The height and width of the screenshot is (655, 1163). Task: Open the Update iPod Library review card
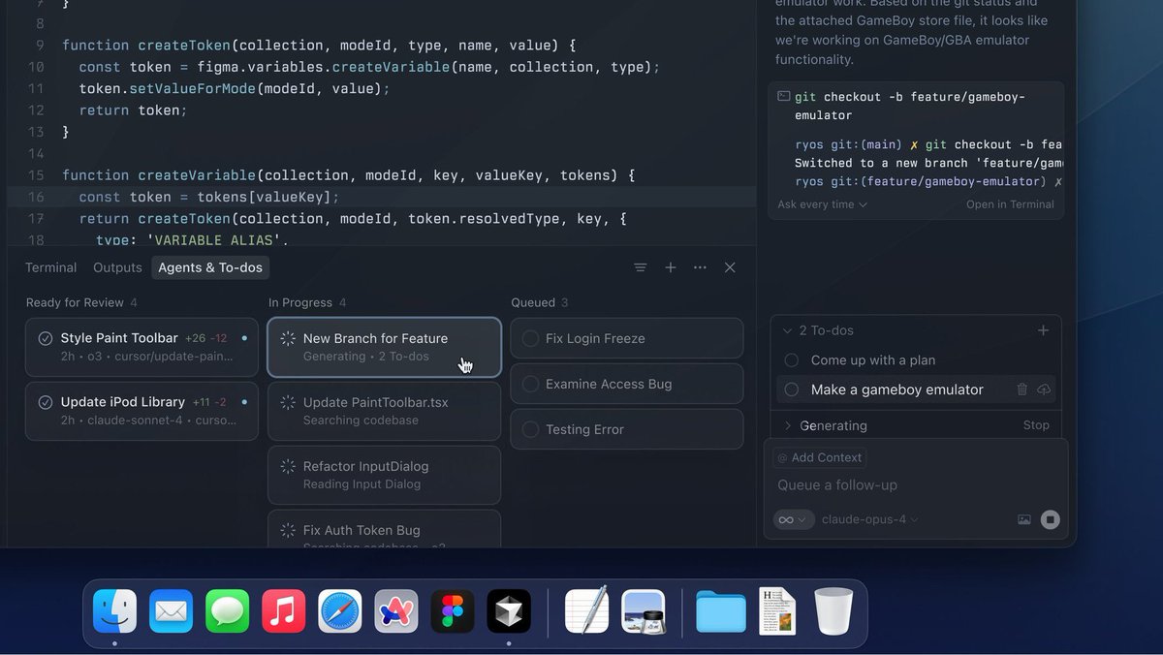(x=142, y=411)
